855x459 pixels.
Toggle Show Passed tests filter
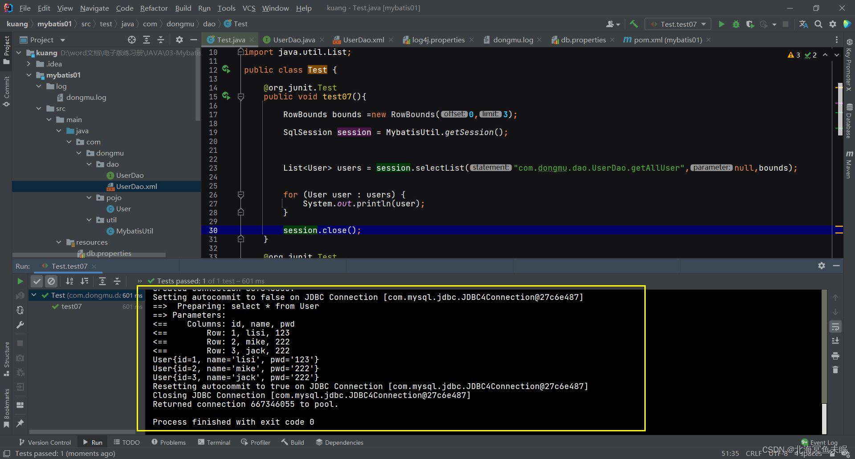point(37,281)
